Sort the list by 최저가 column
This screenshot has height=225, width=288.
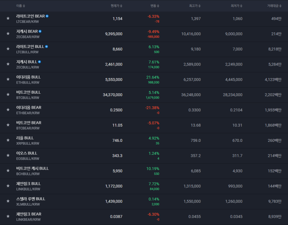click(x=237, y=6)
